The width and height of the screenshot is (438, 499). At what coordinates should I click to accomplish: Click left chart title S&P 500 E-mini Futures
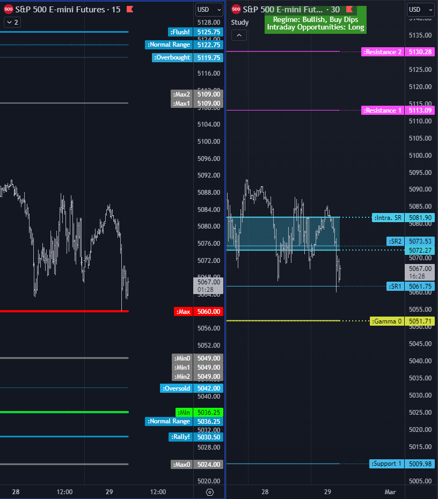tap(60, 10)
